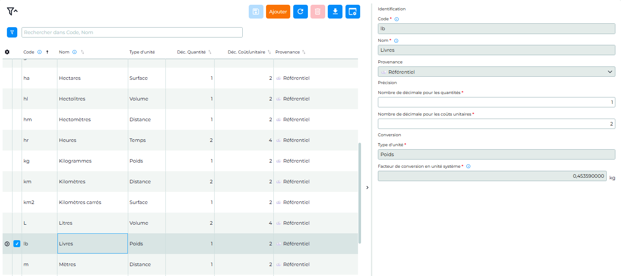Sort the Déc. Quantité column
Screen dimensions: 621x276
click(x=210, y=52)
